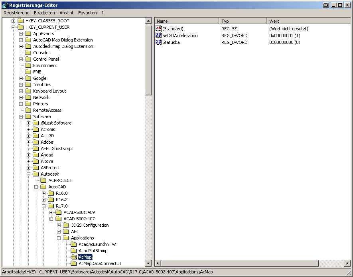Select the AutoCAD Map Dialog Extension key
The width and height of the screenshot is (353, 277).
tap(63, 40)
